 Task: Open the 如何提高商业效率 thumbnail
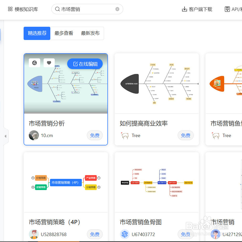point(157,84)
